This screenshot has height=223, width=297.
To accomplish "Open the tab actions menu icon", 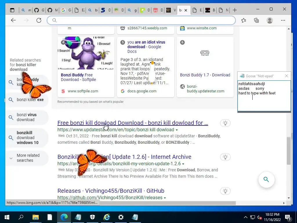I will pyautogui.click(x=12, y=10).
